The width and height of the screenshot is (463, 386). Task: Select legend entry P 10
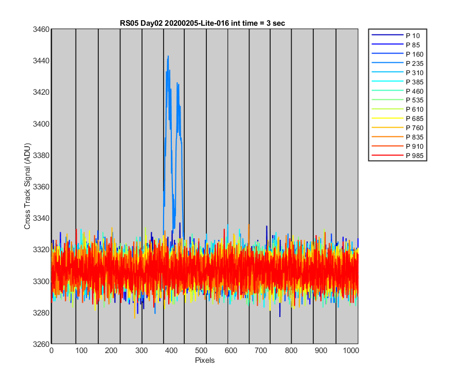[397, 36]
